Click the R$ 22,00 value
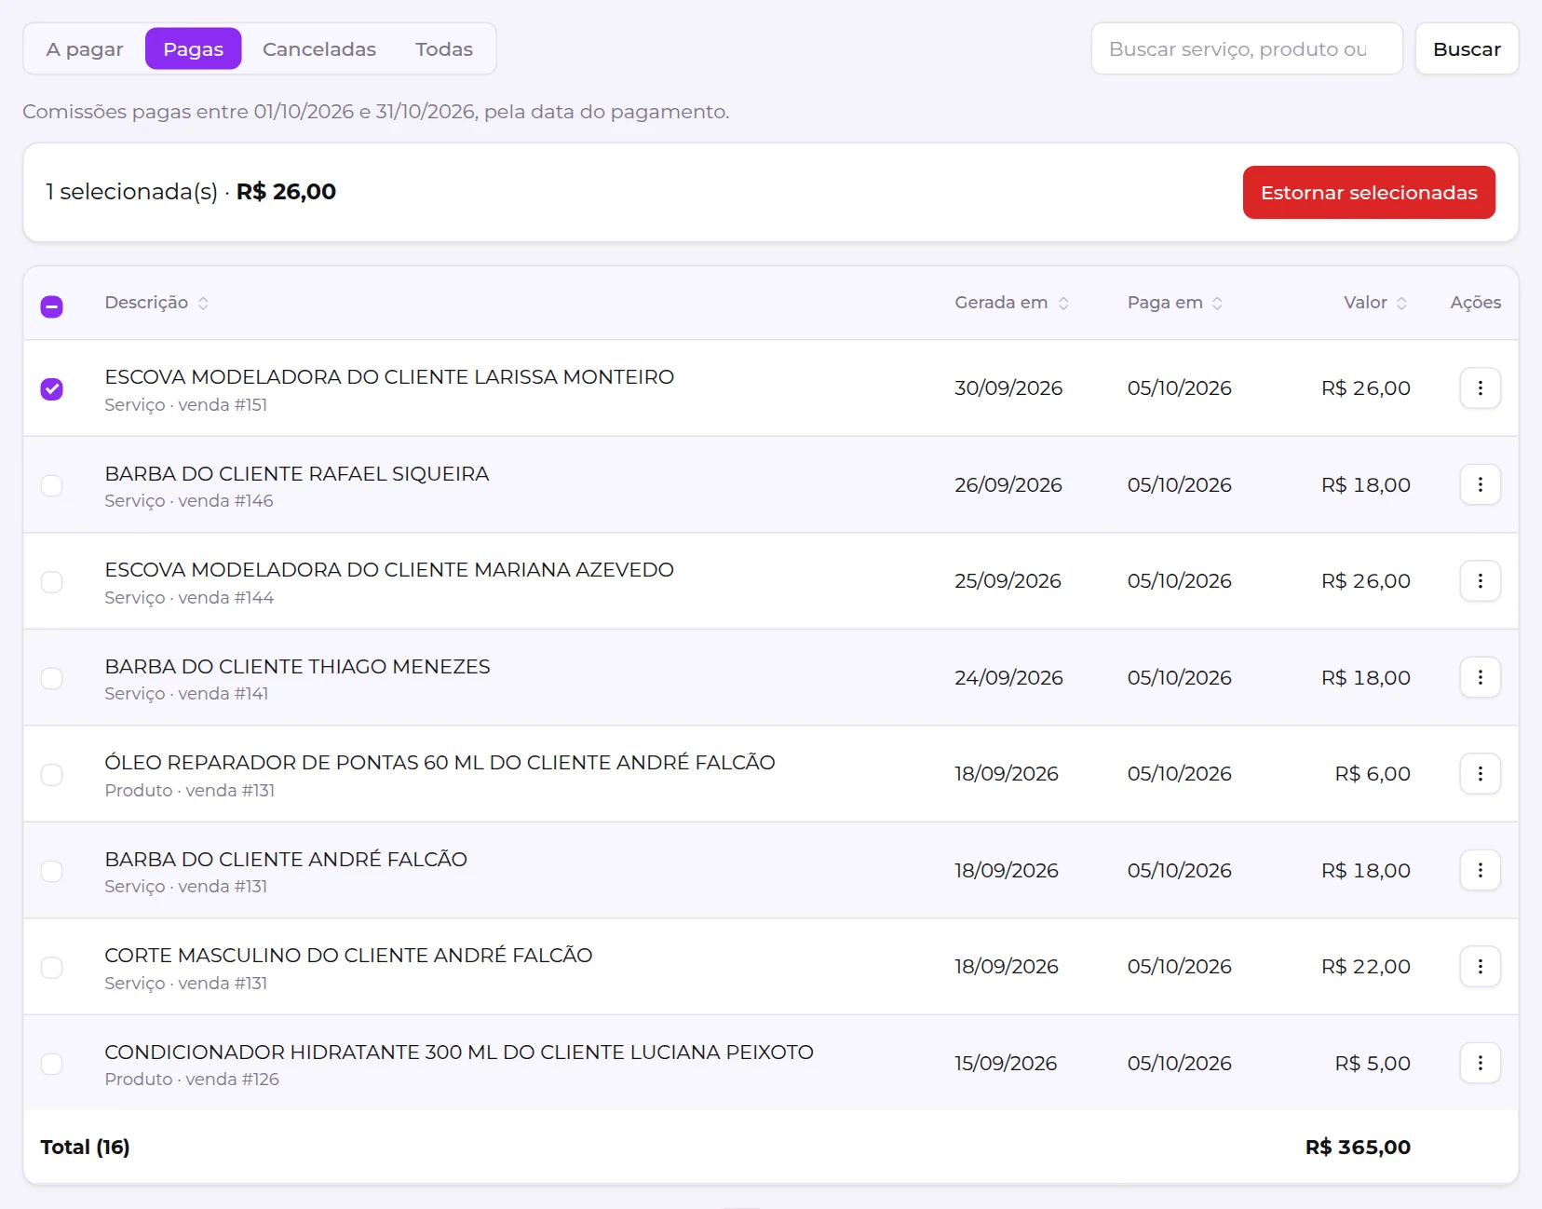The height and width of the screenshot is (1209, 1542). (1366, 967)
